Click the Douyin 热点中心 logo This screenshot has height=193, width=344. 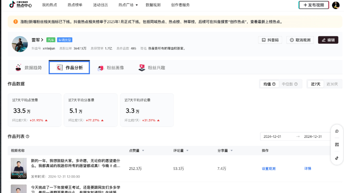coord(20,4)
